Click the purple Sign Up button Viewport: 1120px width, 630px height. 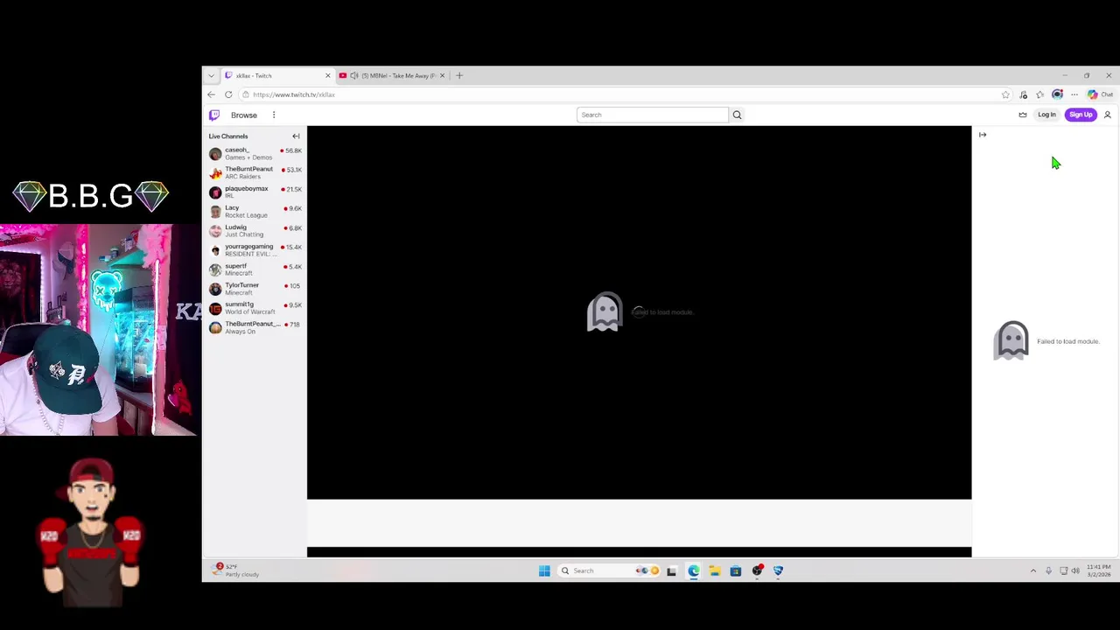coord(1081,115)
